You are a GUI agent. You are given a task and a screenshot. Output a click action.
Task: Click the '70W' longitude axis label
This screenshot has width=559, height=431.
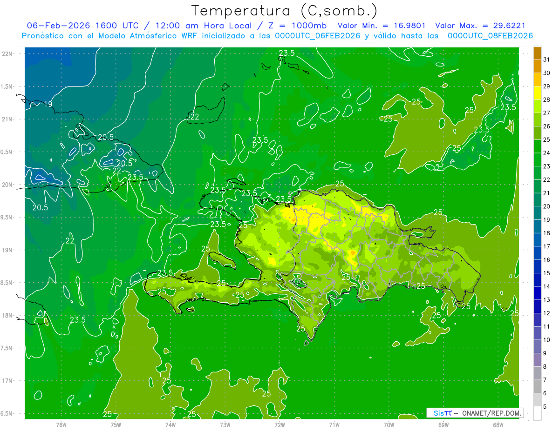pos(389,424)
